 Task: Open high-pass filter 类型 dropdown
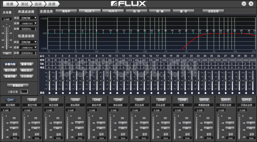tap(28, 18)
